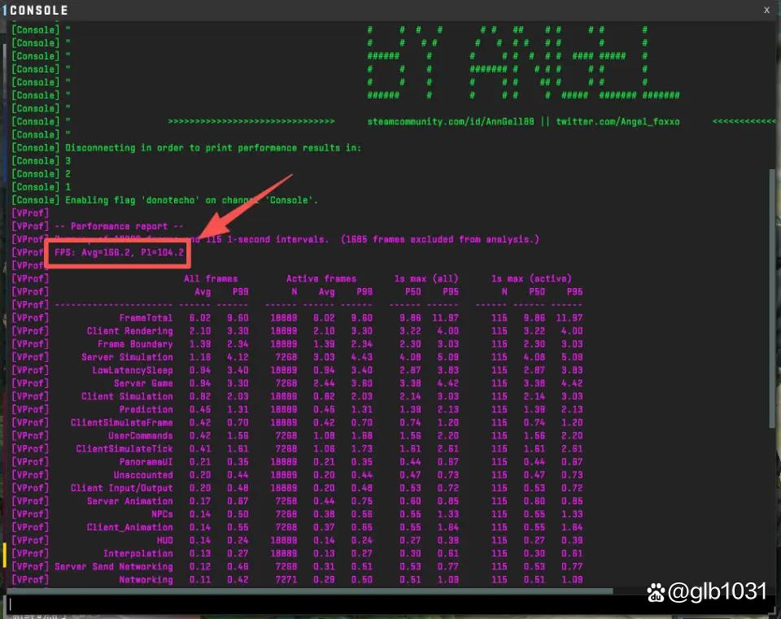Viewport: 781px width, 619px height.
Task: Select the Interpolation row label
Action: tap(138, 553)
